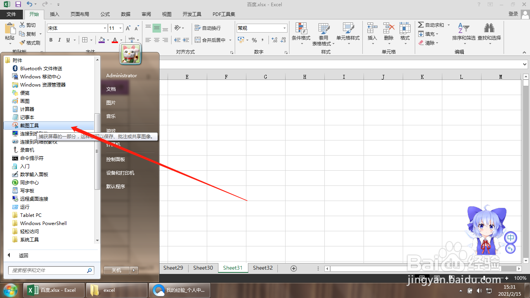
Task: Open 同步中心
Action: pyautogui.click(x=29, y=182)
